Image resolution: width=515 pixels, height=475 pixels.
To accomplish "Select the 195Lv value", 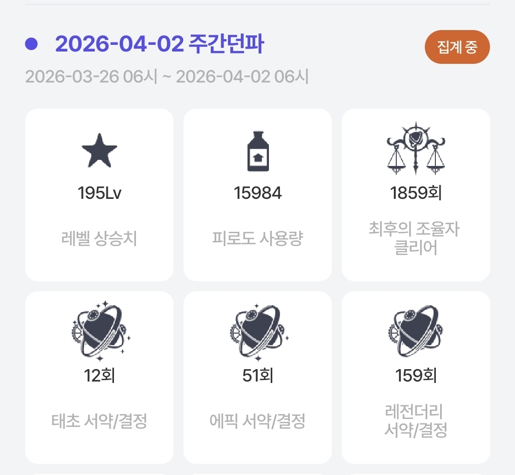I will 99,193.
